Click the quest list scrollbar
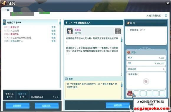 tap(60, 54)
